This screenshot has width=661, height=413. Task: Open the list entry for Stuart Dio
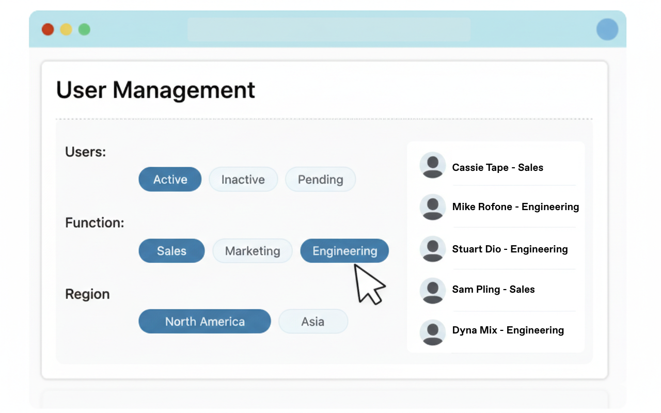point(510,249)
